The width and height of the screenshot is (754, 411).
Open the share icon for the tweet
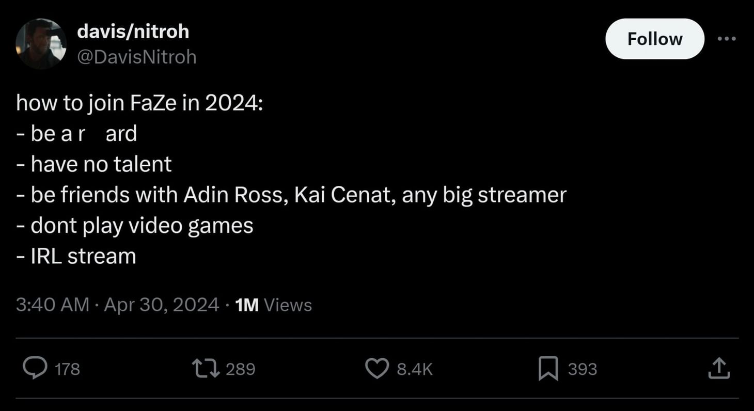click(718, 369)
